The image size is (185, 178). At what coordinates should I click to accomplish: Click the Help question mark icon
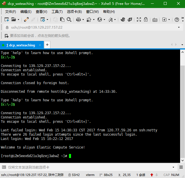click(177, 19)
